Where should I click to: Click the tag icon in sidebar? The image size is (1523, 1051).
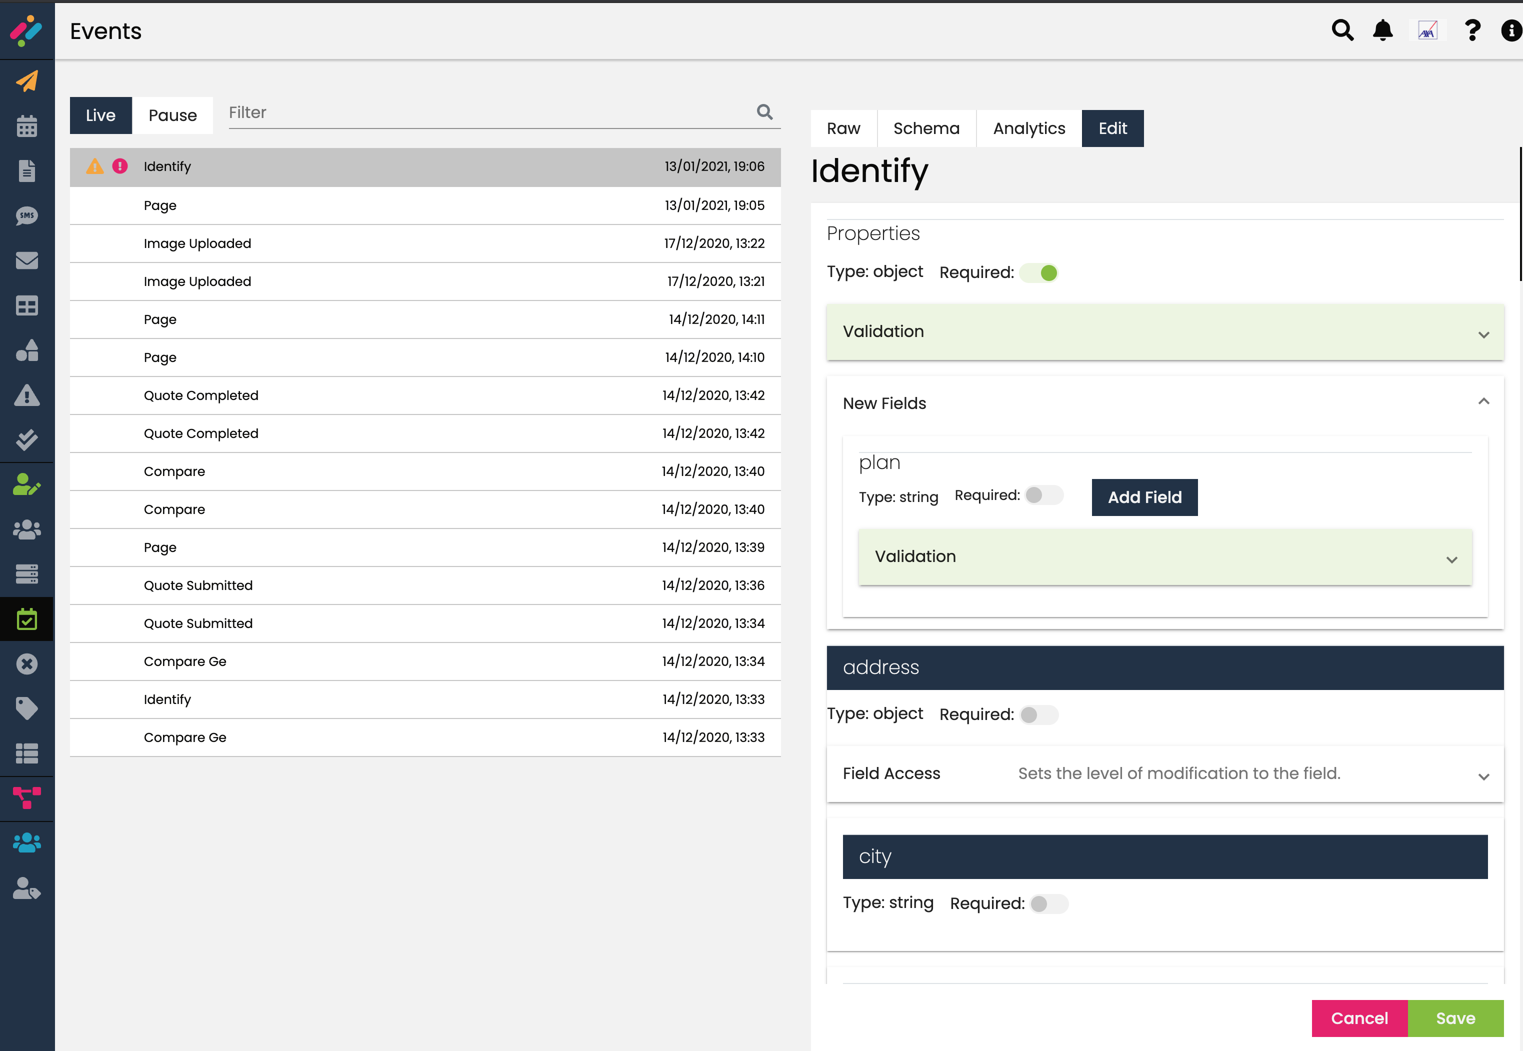tap(27, 708)
